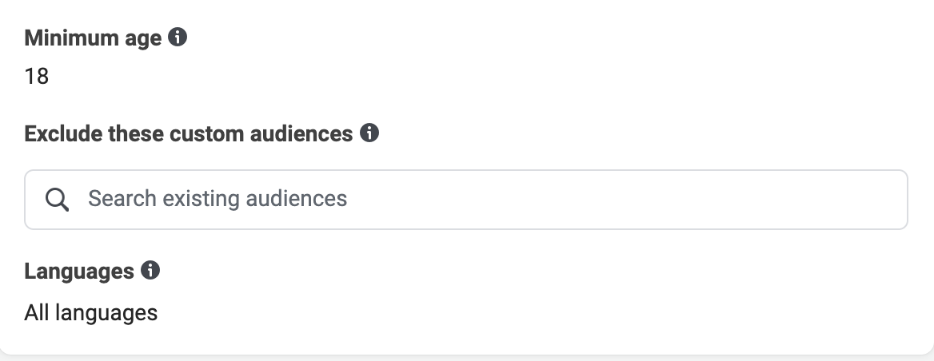Select the minimum age value 18

36,76
